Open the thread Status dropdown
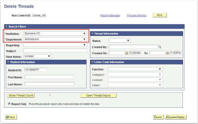The height and width of the screenshot is (124, 198). [120, 41]
